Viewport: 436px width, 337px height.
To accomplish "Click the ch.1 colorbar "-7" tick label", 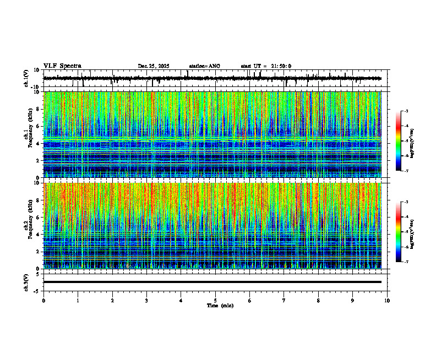I will [406, 171].
